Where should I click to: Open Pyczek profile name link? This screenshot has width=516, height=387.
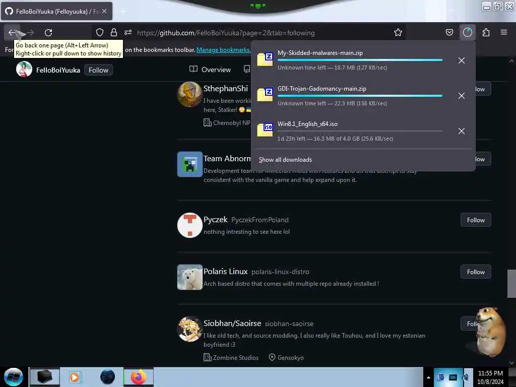(215, 220)
